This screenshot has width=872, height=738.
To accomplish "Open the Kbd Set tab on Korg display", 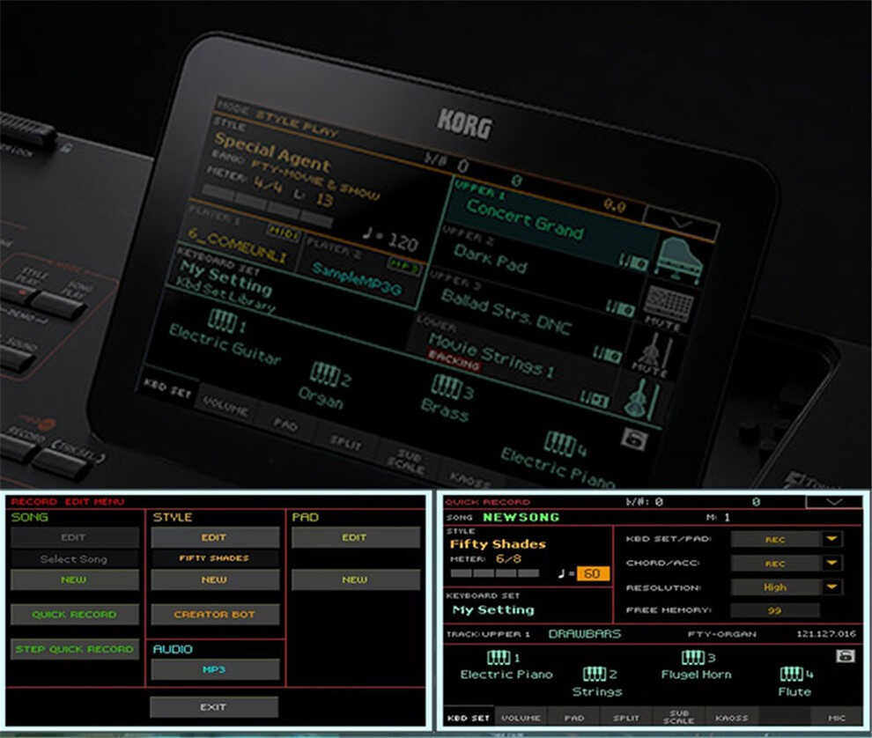I will click(166, 387).
